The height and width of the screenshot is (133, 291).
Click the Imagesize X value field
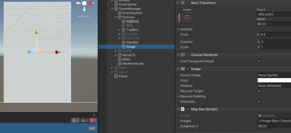point(274,126)
